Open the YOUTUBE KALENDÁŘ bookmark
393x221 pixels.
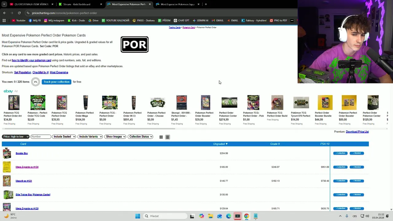(x=115, y=21)
